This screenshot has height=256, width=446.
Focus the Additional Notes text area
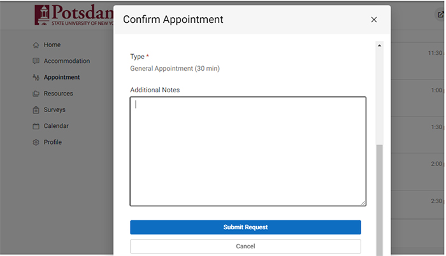(x=248, y=152)
